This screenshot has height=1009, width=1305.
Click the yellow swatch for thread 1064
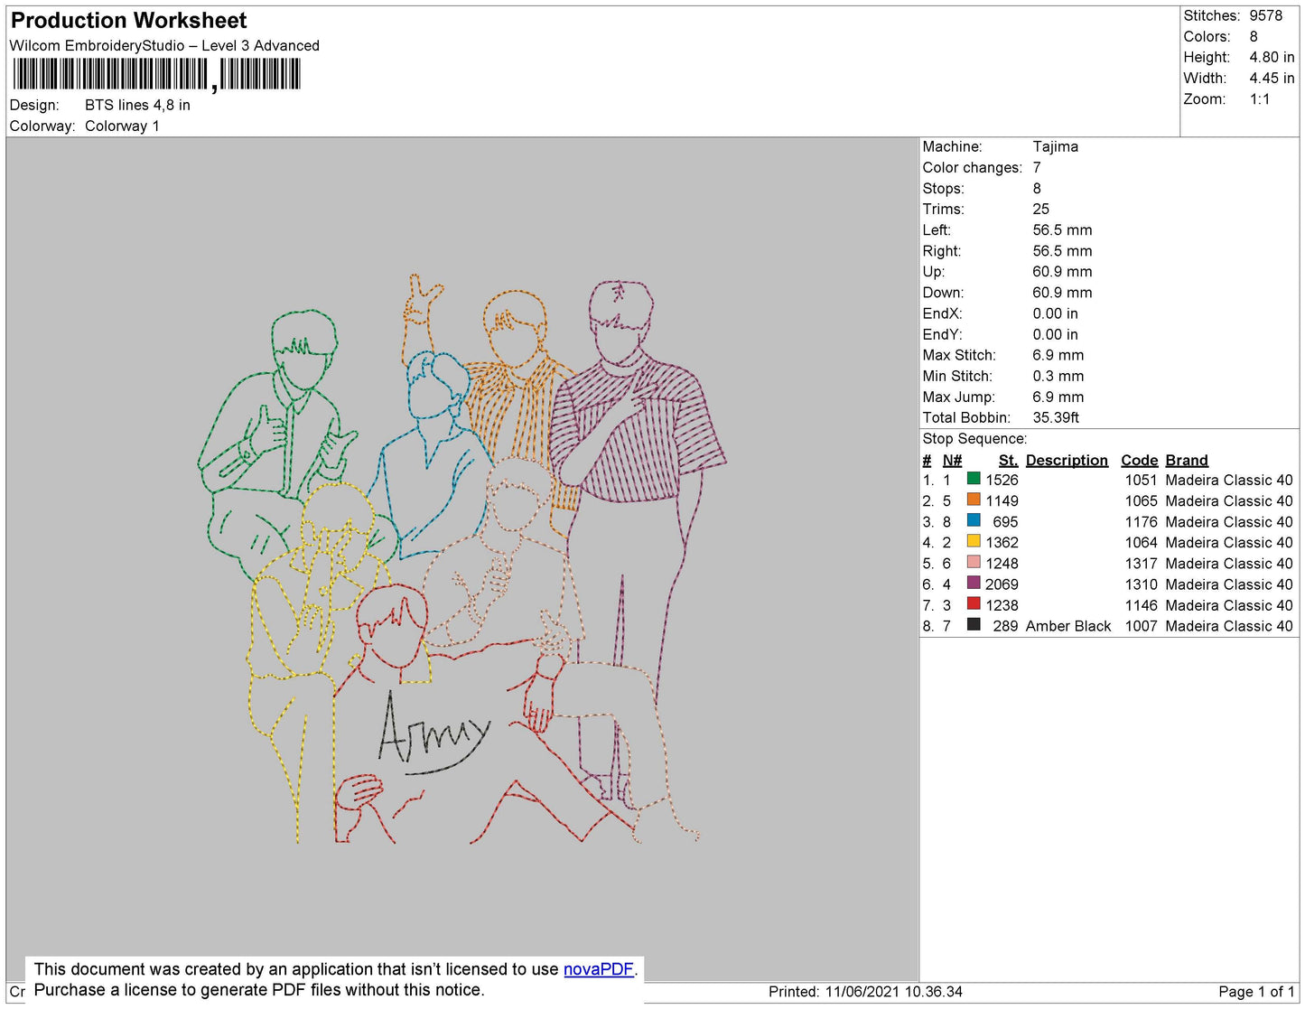tap(974, 541)
